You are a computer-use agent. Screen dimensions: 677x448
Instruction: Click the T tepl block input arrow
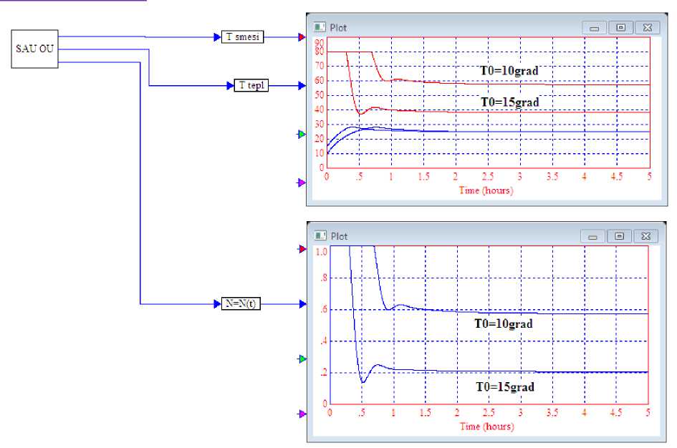tap(230, 85)
